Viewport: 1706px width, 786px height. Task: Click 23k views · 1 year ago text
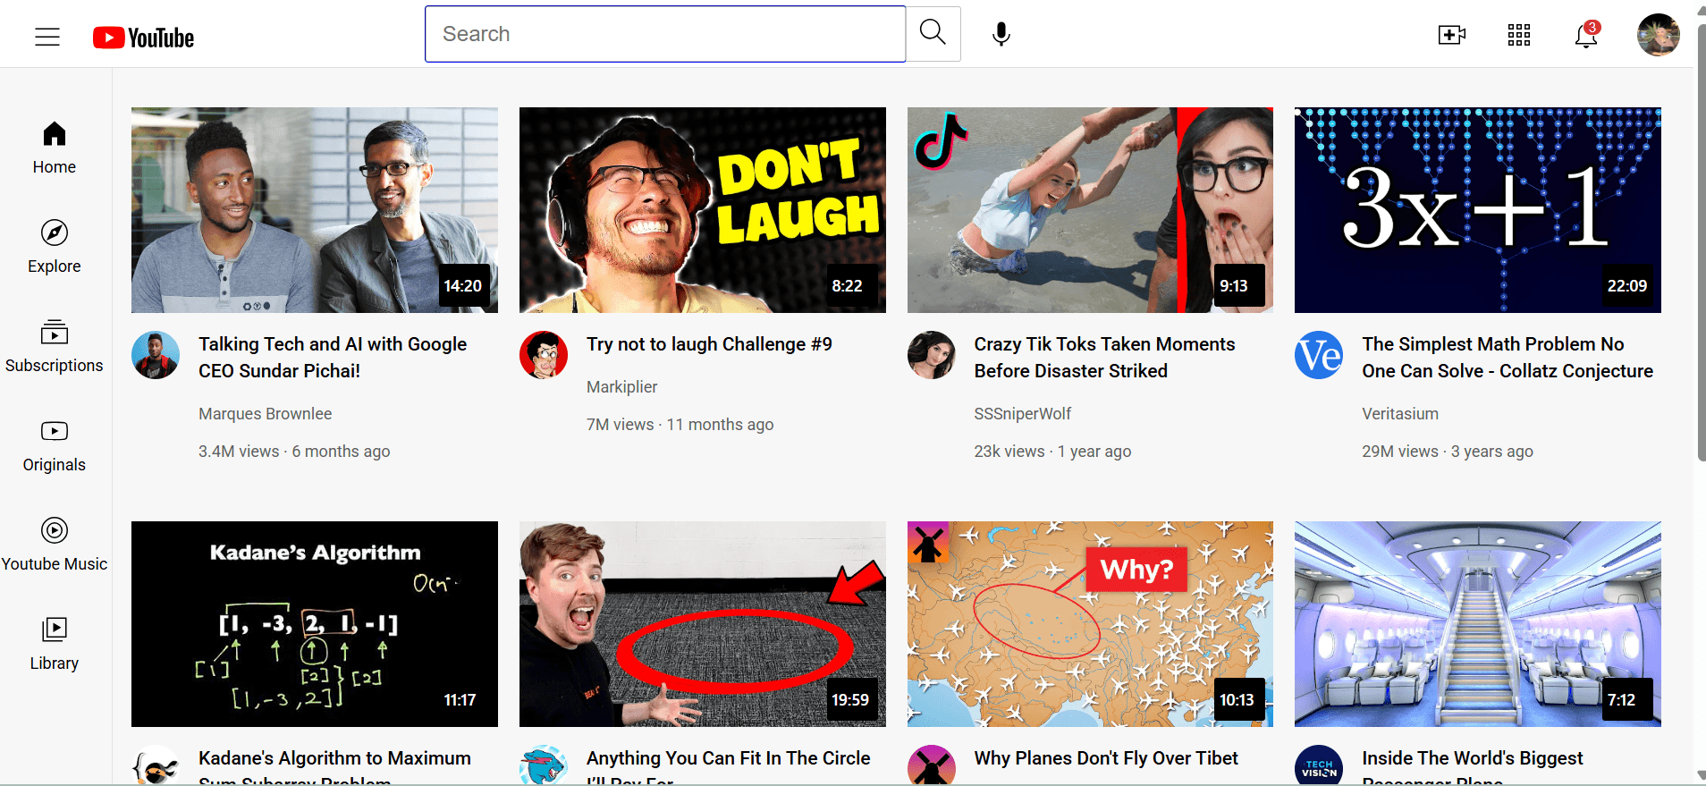[x=1052, y=452]
